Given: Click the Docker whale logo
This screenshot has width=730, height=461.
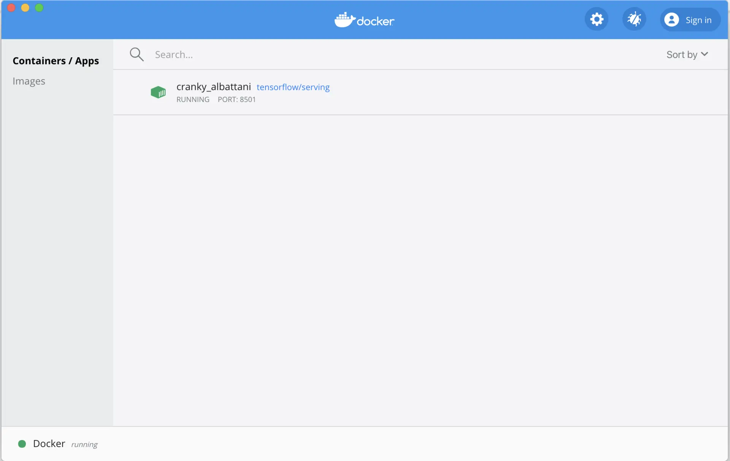Looking at the screenshot, I should 344,20.
